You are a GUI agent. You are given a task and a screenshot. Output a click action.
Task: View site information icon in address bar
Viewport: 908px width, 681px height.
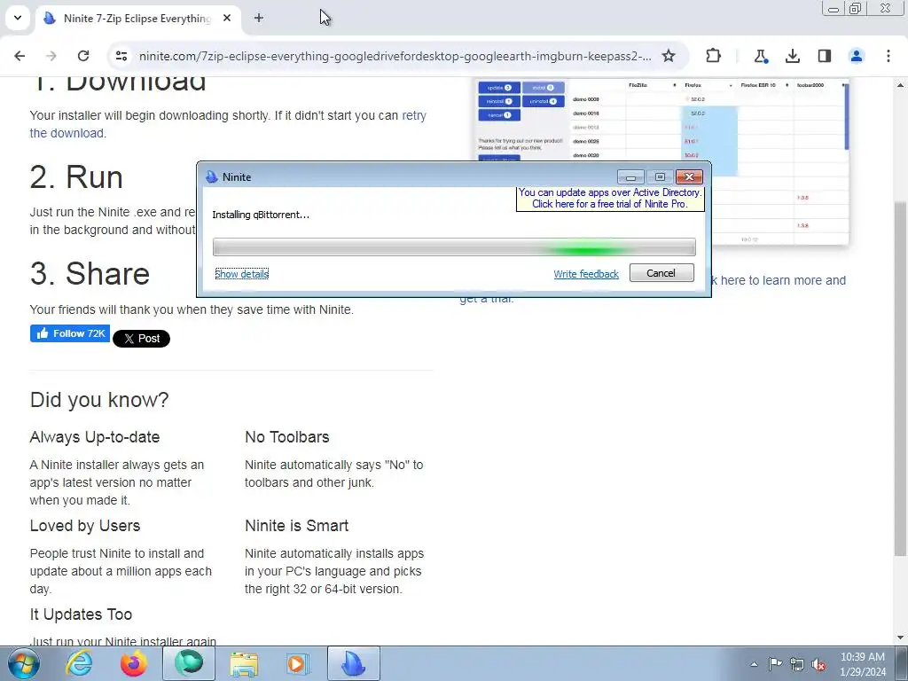coord(121,56)
